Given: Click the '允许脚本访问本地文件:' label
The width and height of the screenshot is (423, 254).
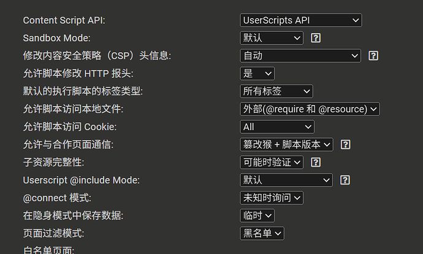Looking at the screenshot, I should coord(73,109).
